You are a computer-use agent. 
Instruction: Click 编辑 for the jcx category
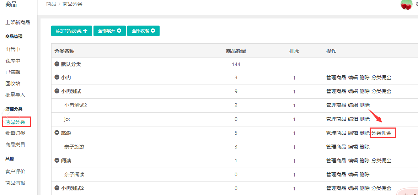[353, 119]
